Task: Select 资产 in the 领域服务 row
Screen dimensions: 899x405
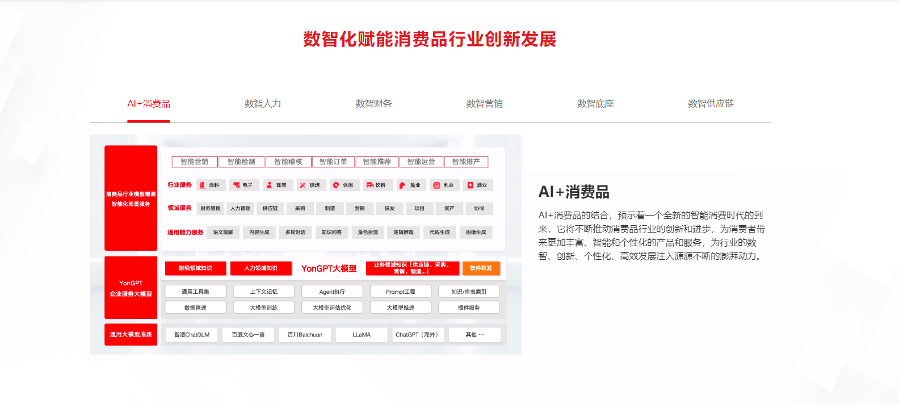Action: (449, 209)
